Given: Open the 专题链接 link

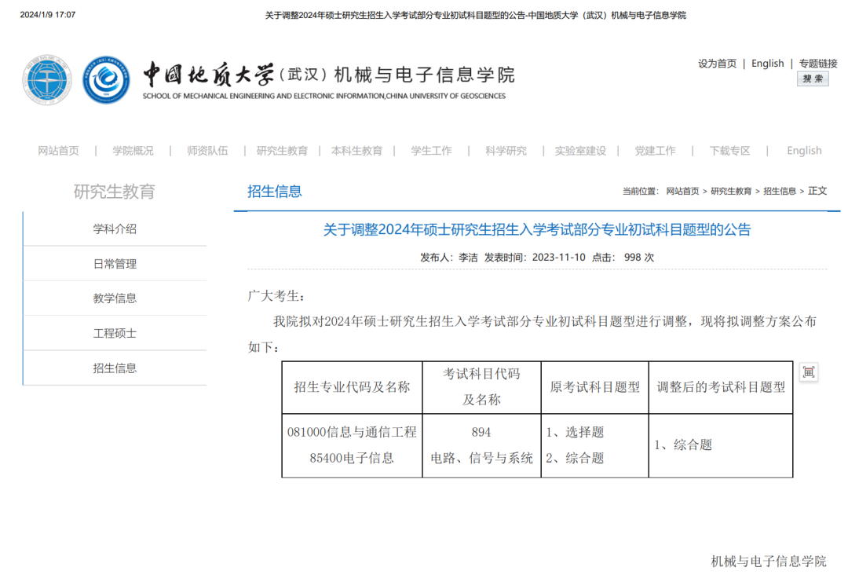Looking at the screenshot, I should (818, 63).
